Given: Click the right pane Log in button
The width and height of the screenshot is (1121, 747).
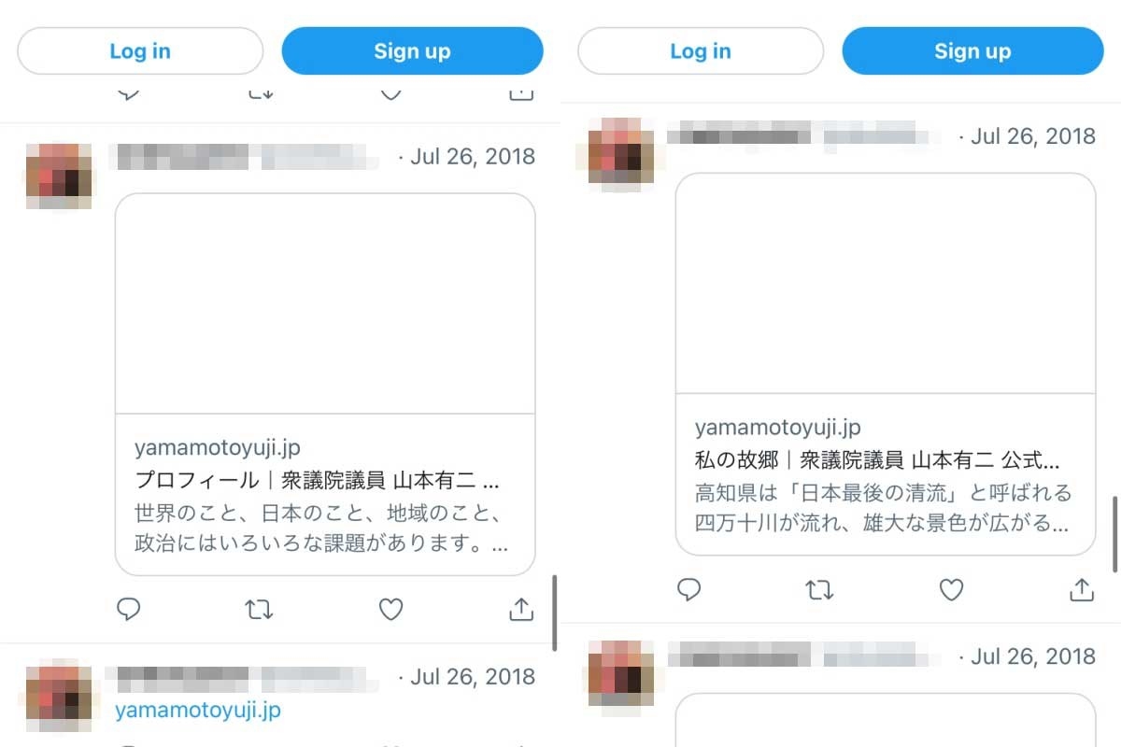Looking at the screenshot, I should 701,50.
